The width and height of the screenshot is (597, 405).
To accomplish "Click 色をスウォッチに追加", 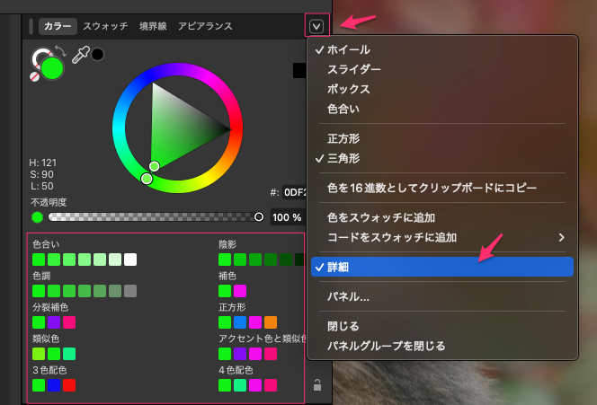I will click(x=381, y=217).
